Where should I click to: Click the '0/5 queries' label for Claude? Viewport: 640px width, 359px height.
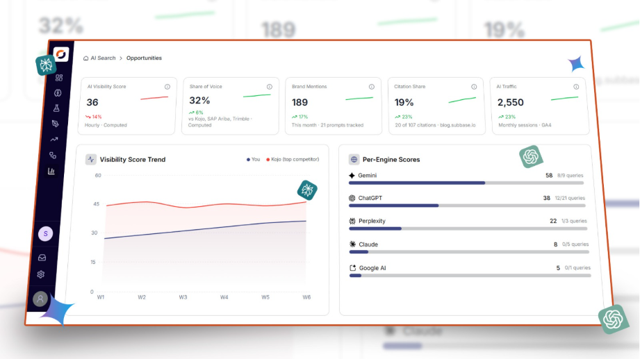pos(575,244)
